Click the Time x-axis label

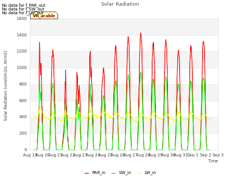[213, 161]
